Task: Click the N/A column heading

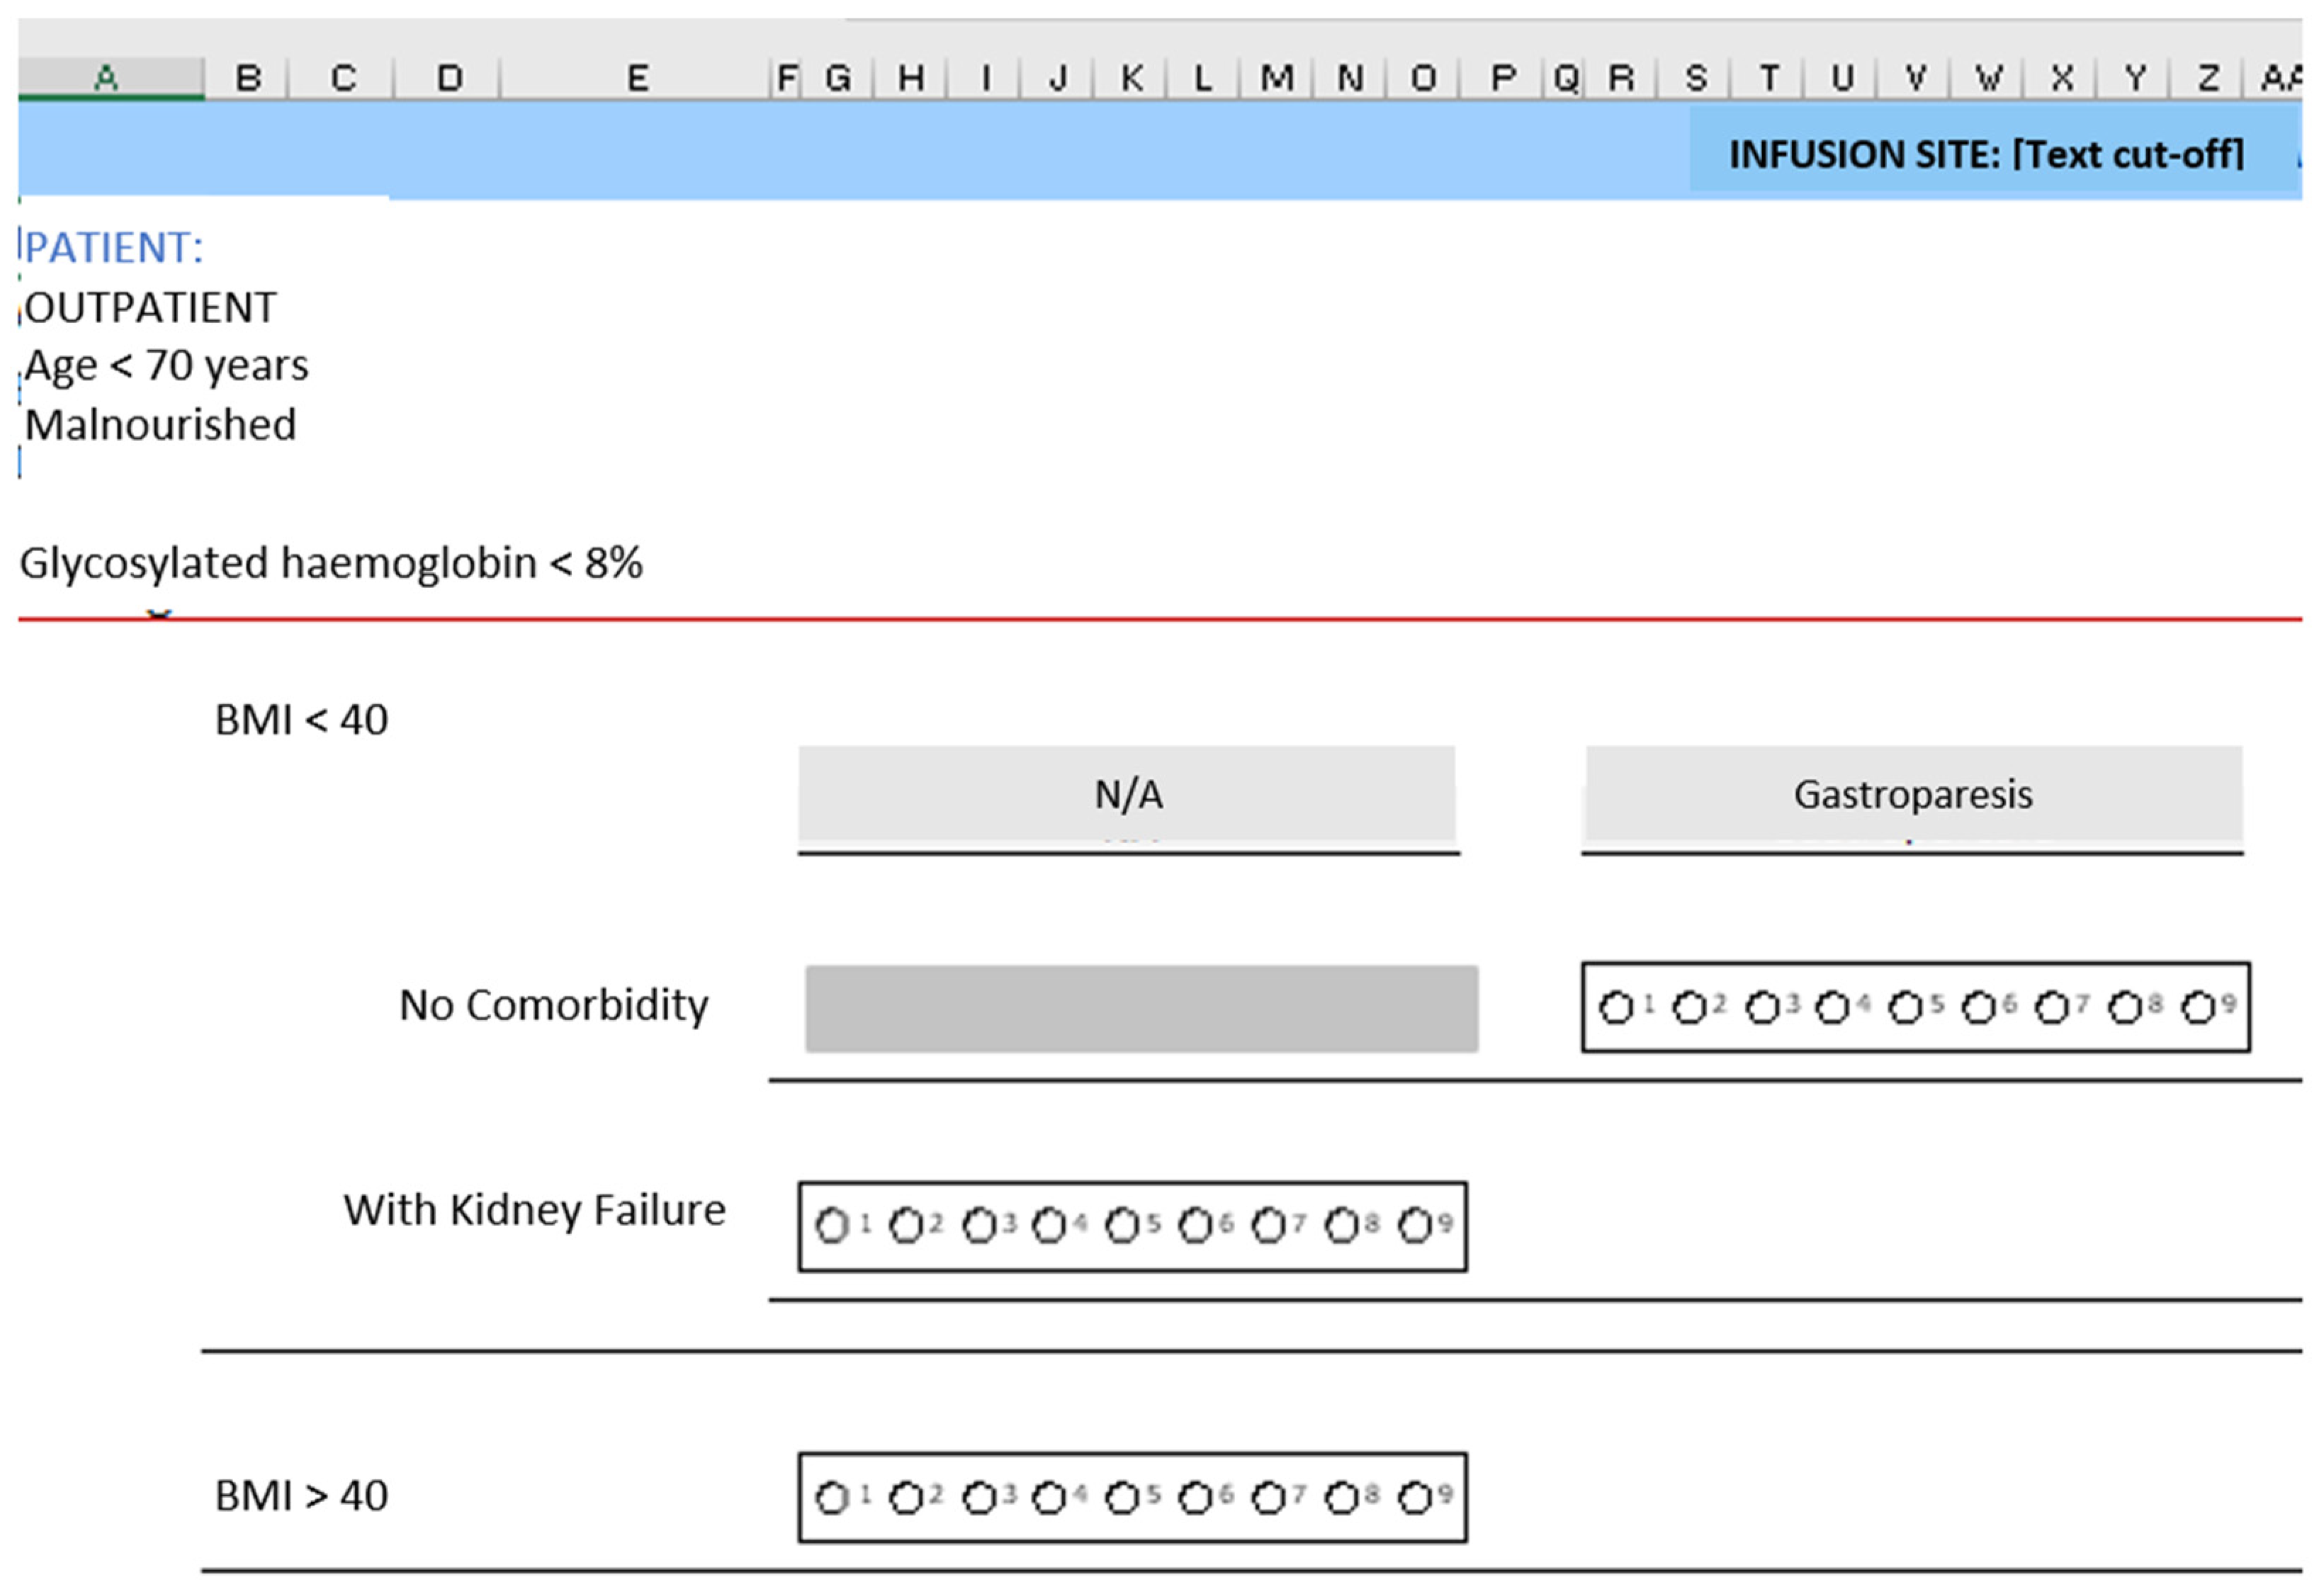Action: click(1127, 795)
